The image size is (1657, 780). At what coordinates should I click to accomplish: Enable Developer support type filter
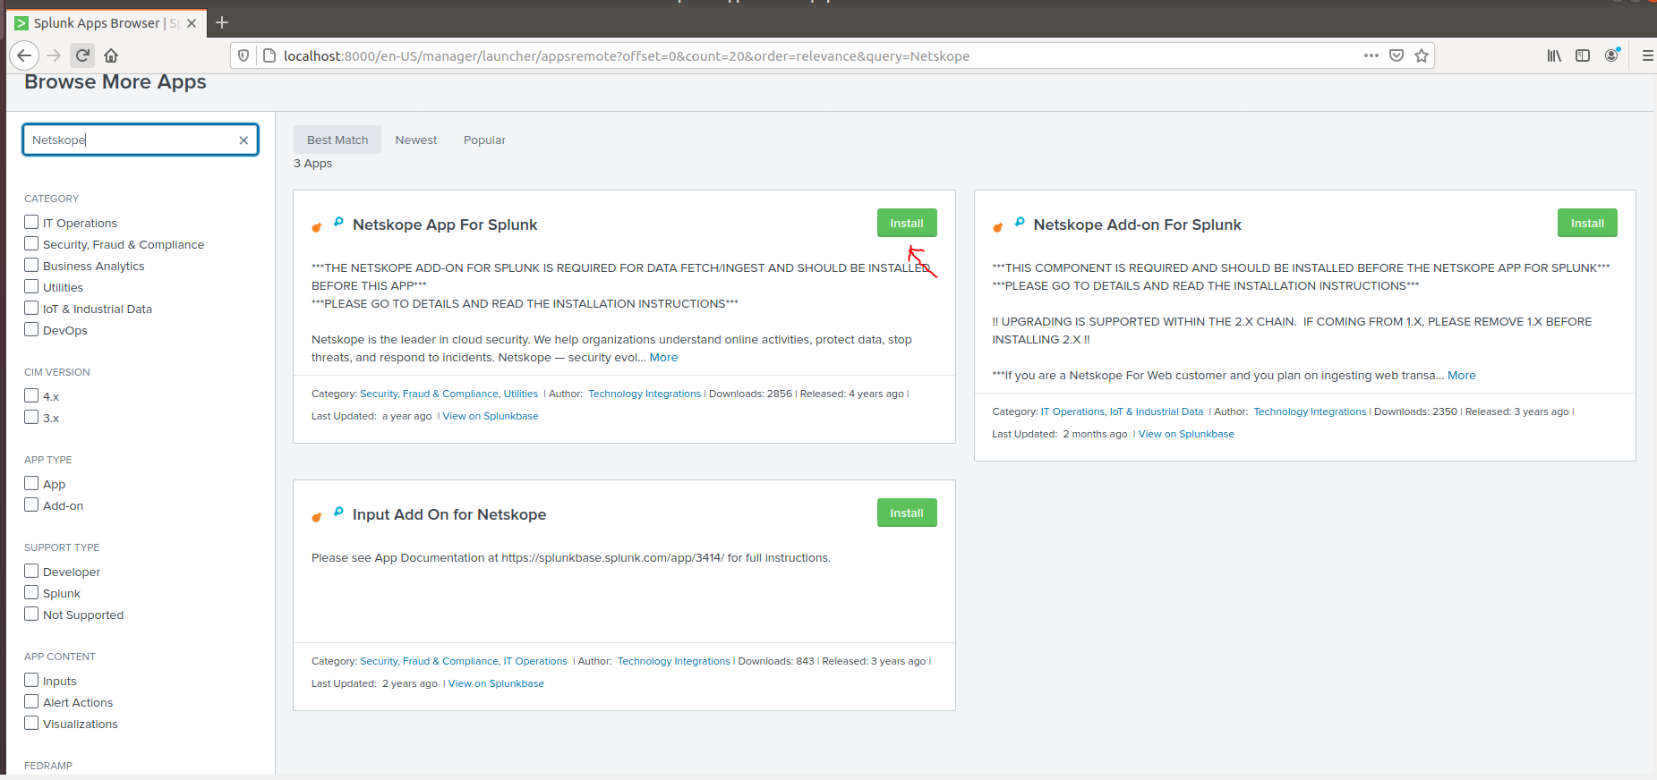tap(31, 571)
